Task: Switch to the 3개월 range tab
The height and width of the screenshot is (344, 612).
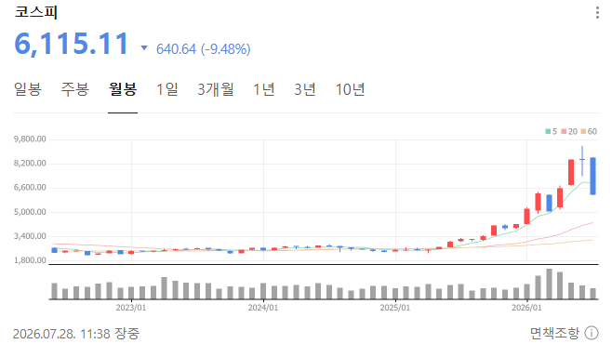Action: tap(216, 89)
